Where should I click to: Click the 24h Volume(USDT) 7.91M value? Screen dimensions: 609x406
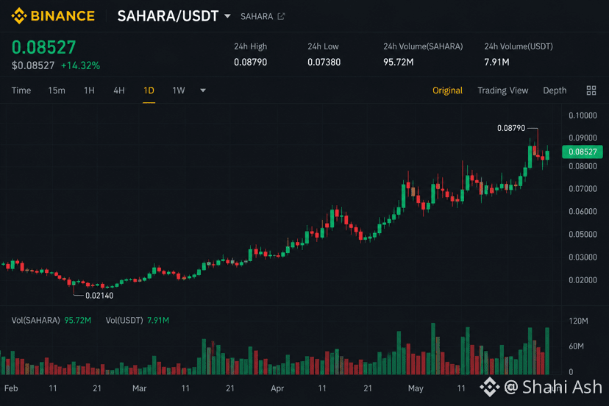click(496, 63)
